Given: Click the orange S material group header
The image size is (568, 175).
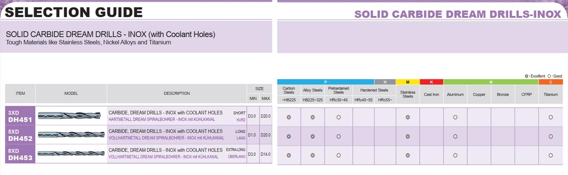Looking at the screenshot, I should tap(551, 82).
